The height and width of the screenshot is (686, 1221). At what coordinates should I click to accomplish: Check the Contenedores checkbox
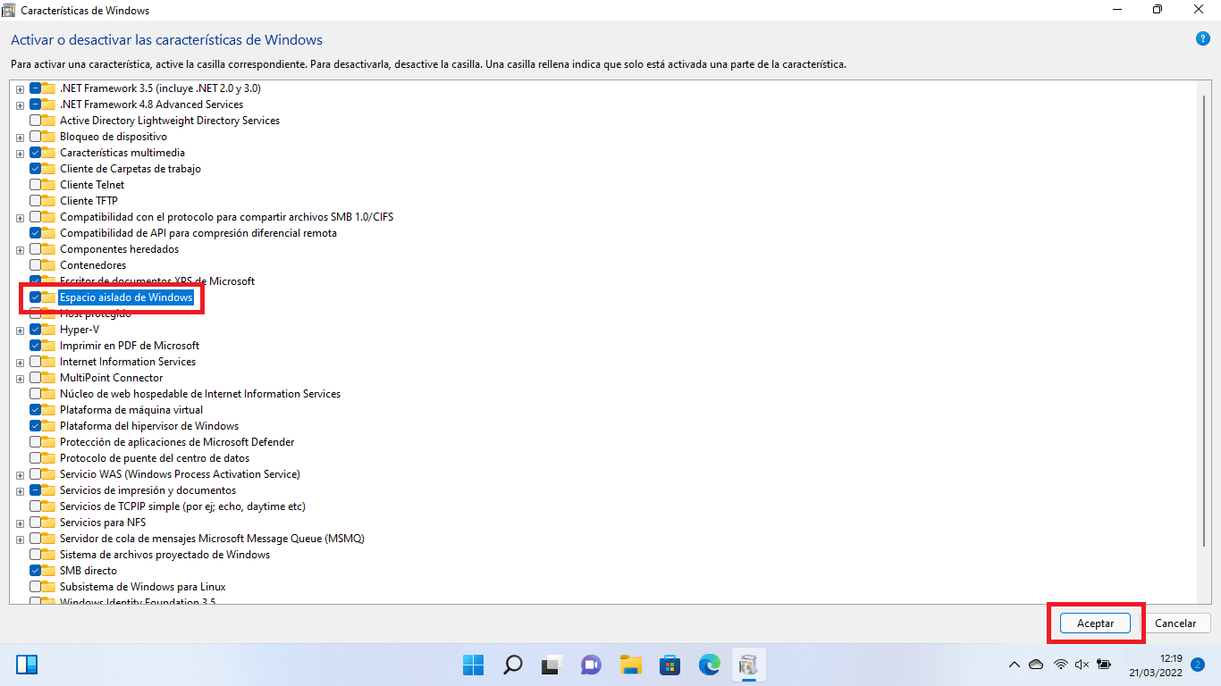pyautogui.click(x=35, y=265)
